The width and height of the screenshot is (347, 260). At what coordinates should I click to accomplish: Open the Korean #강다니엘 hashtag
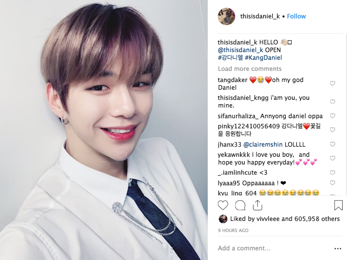(230, 58)
